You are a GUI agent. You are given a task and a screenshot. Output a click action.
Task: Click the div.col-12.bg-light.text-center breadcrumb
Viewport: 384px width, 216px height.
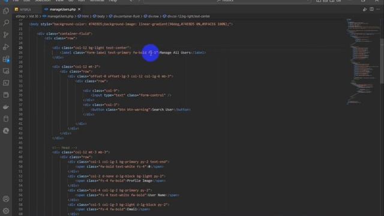187,16
